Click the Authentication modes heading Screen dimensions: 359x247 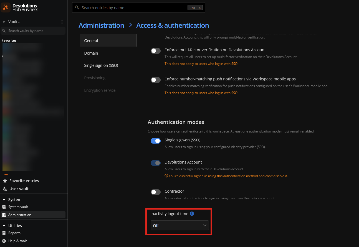[x=176, y=122]
